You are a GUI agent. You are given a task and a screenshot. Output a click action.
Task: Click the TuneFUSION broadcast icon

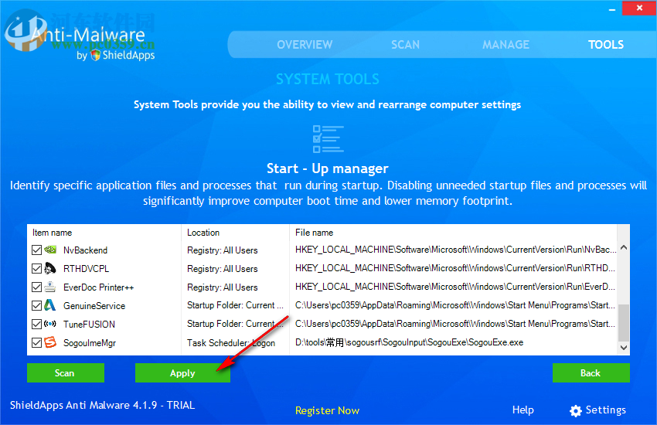(50, 324)
